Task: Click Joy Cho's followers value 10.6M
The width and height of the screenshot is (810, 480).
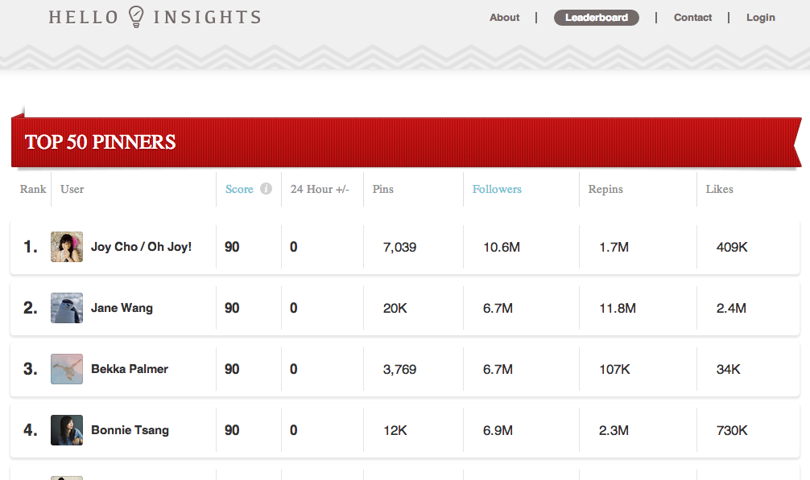Action: coord(501,248)
